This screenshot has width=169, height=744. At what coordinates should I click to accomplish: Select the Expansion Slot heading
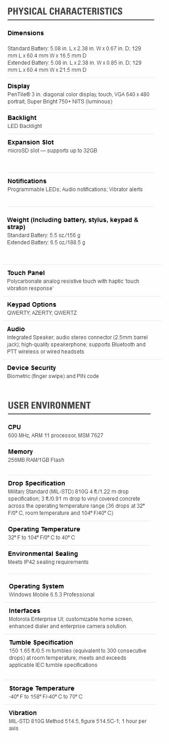(x=31, y=142)
